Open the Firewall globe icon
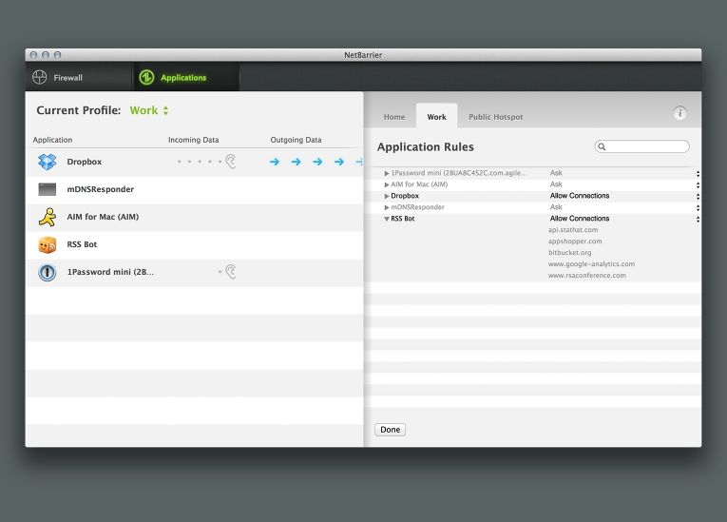 (39, 77)
